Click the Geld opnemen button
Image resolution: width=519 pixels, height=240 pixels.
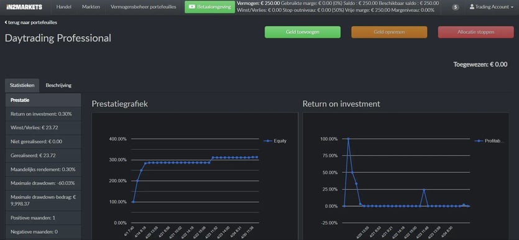(389, 32)
